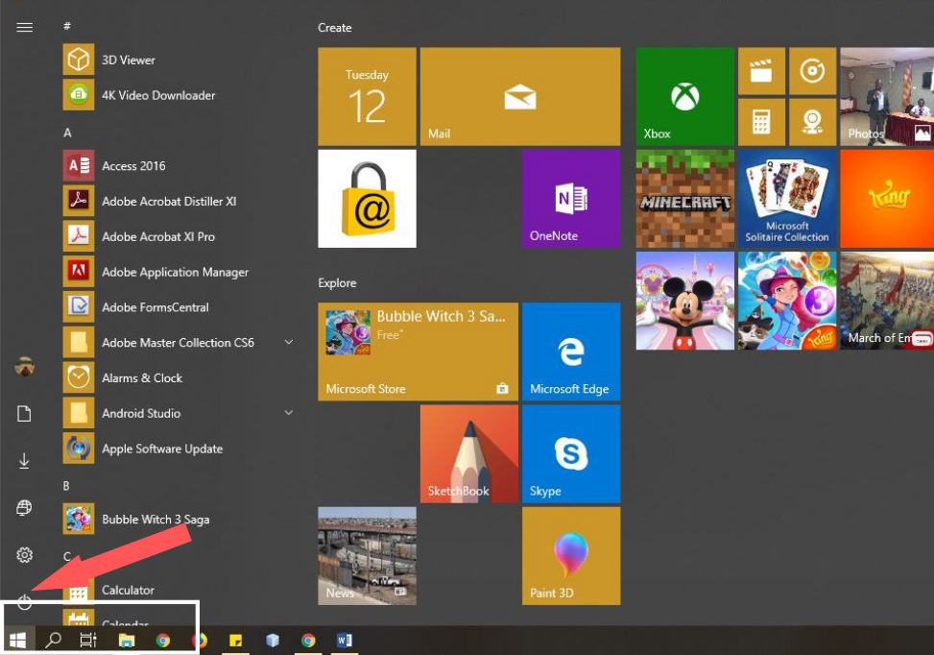Launch Paint 3D from its tile

(570, 555)
